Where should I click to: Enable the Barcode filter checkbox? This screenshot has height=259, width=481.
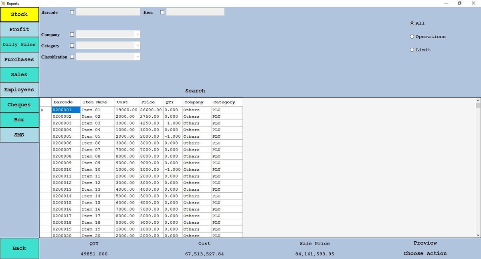(72, 12)
